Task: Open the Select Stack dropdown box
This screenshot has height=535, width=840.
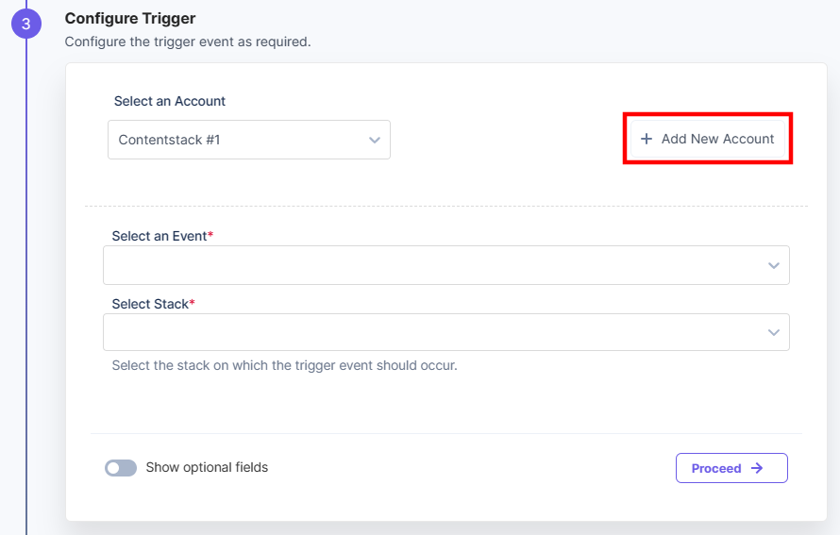Action: (446, 332)
